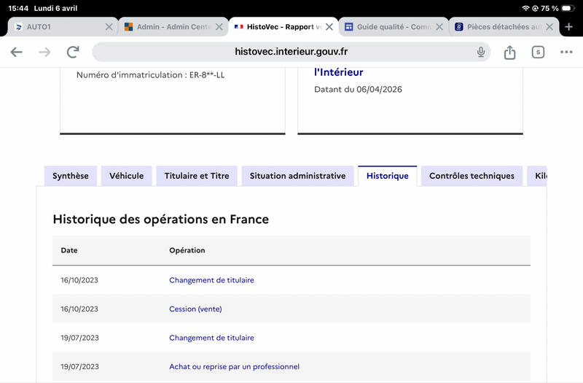
Task: Select the Synthèse tab
Action: click(71, 176)
